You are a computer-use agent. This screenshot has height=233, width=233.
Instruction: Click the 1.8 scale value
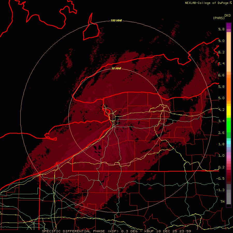coord(221,144)
